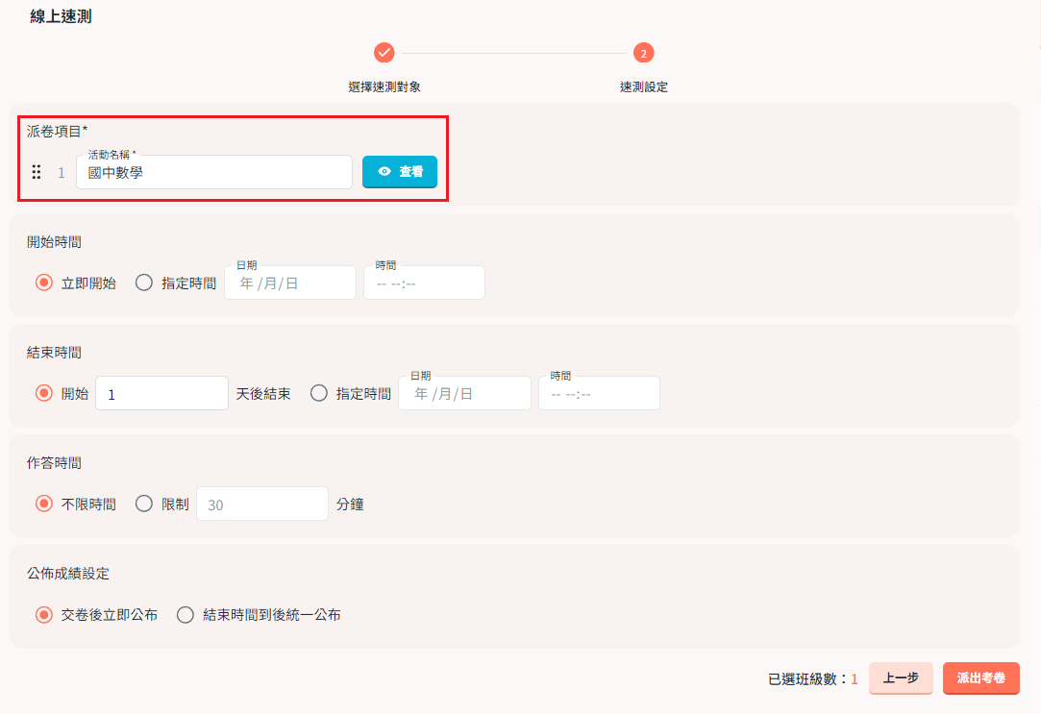Screen dimensions: 1041x714
Task: Open the end time field
Action: (598, 394)
